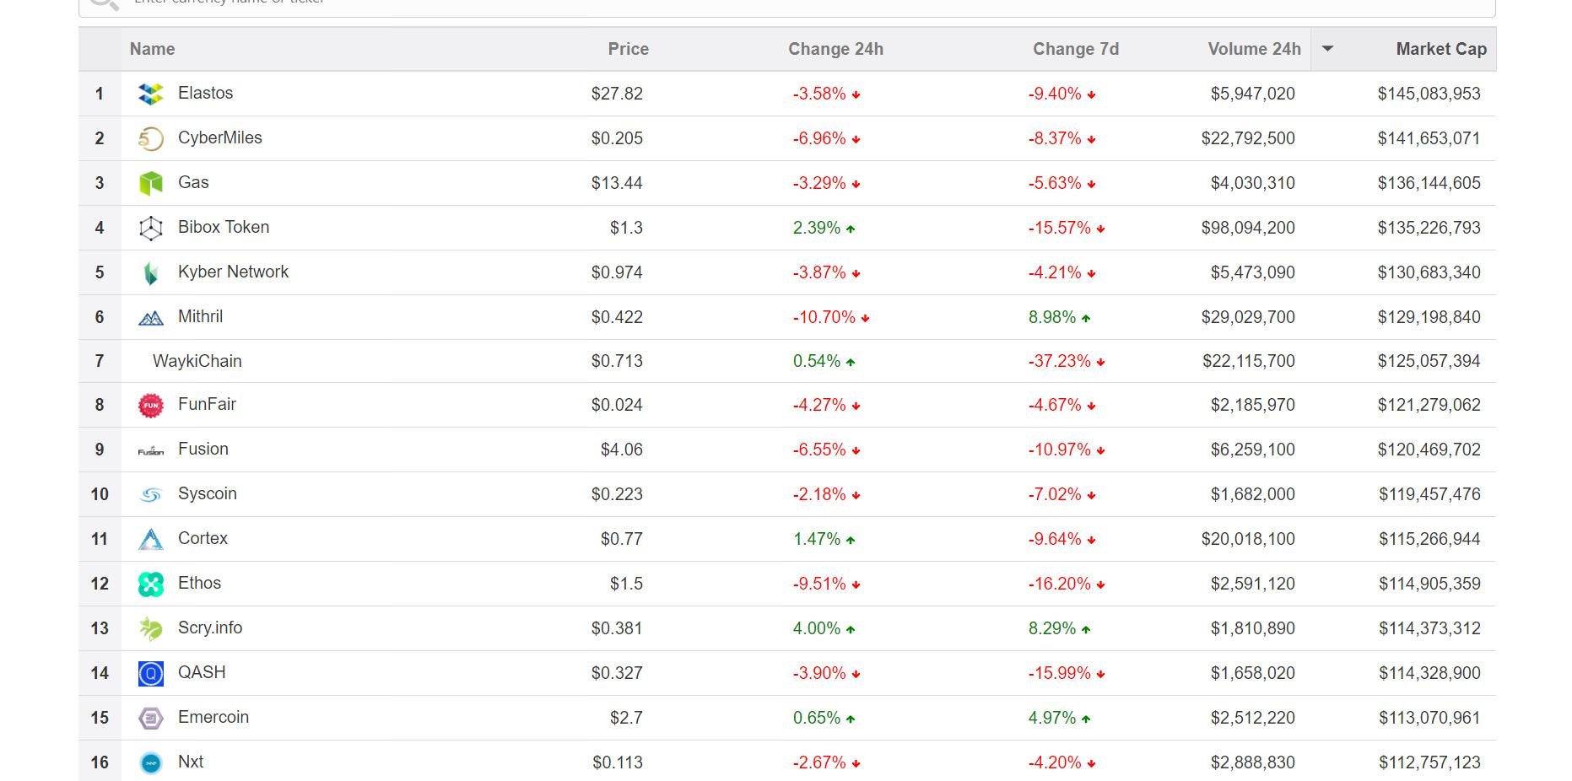This screenshot has height=781, width=1572.
Task: Click Gas price $13.44
Action: (x=617, y=183)
